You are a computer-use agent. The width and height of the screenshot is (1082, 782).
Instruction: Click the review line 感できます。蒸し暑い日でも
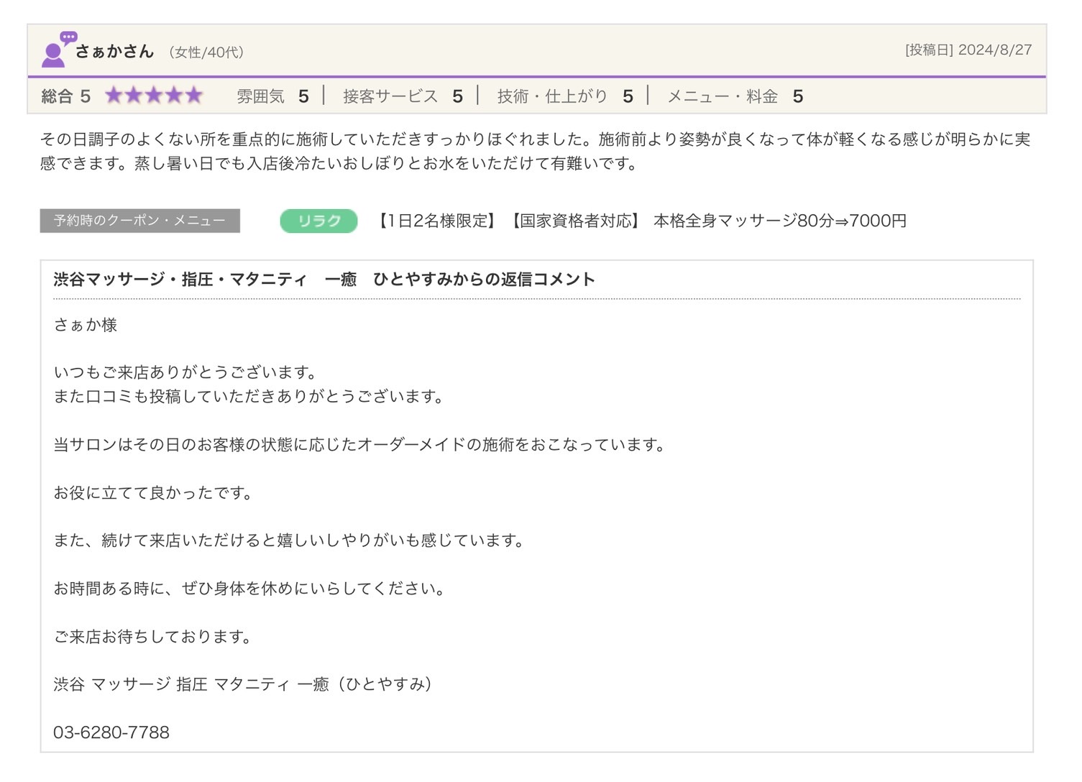pyautogui.click(x=339, y=163)
